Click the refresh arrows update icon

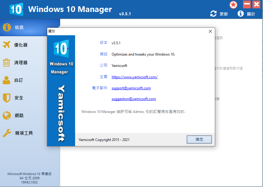pos(213,14)
